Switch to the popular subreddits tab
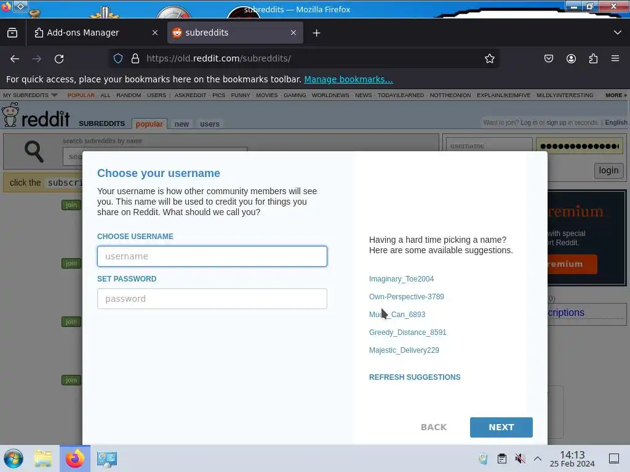 149,124
